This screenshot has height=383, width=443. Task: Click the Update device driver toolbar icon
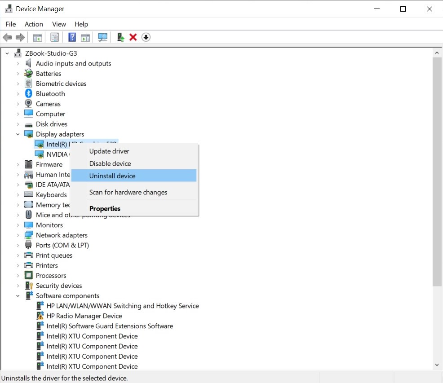click(120, 37)
